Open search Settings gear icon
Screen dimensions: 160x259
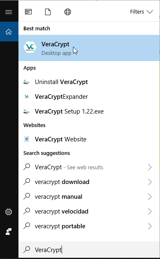point(9,212)
